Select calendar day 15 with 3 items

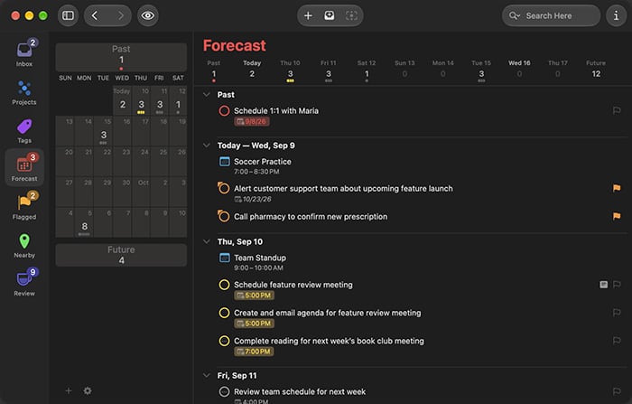pos(104,131)
